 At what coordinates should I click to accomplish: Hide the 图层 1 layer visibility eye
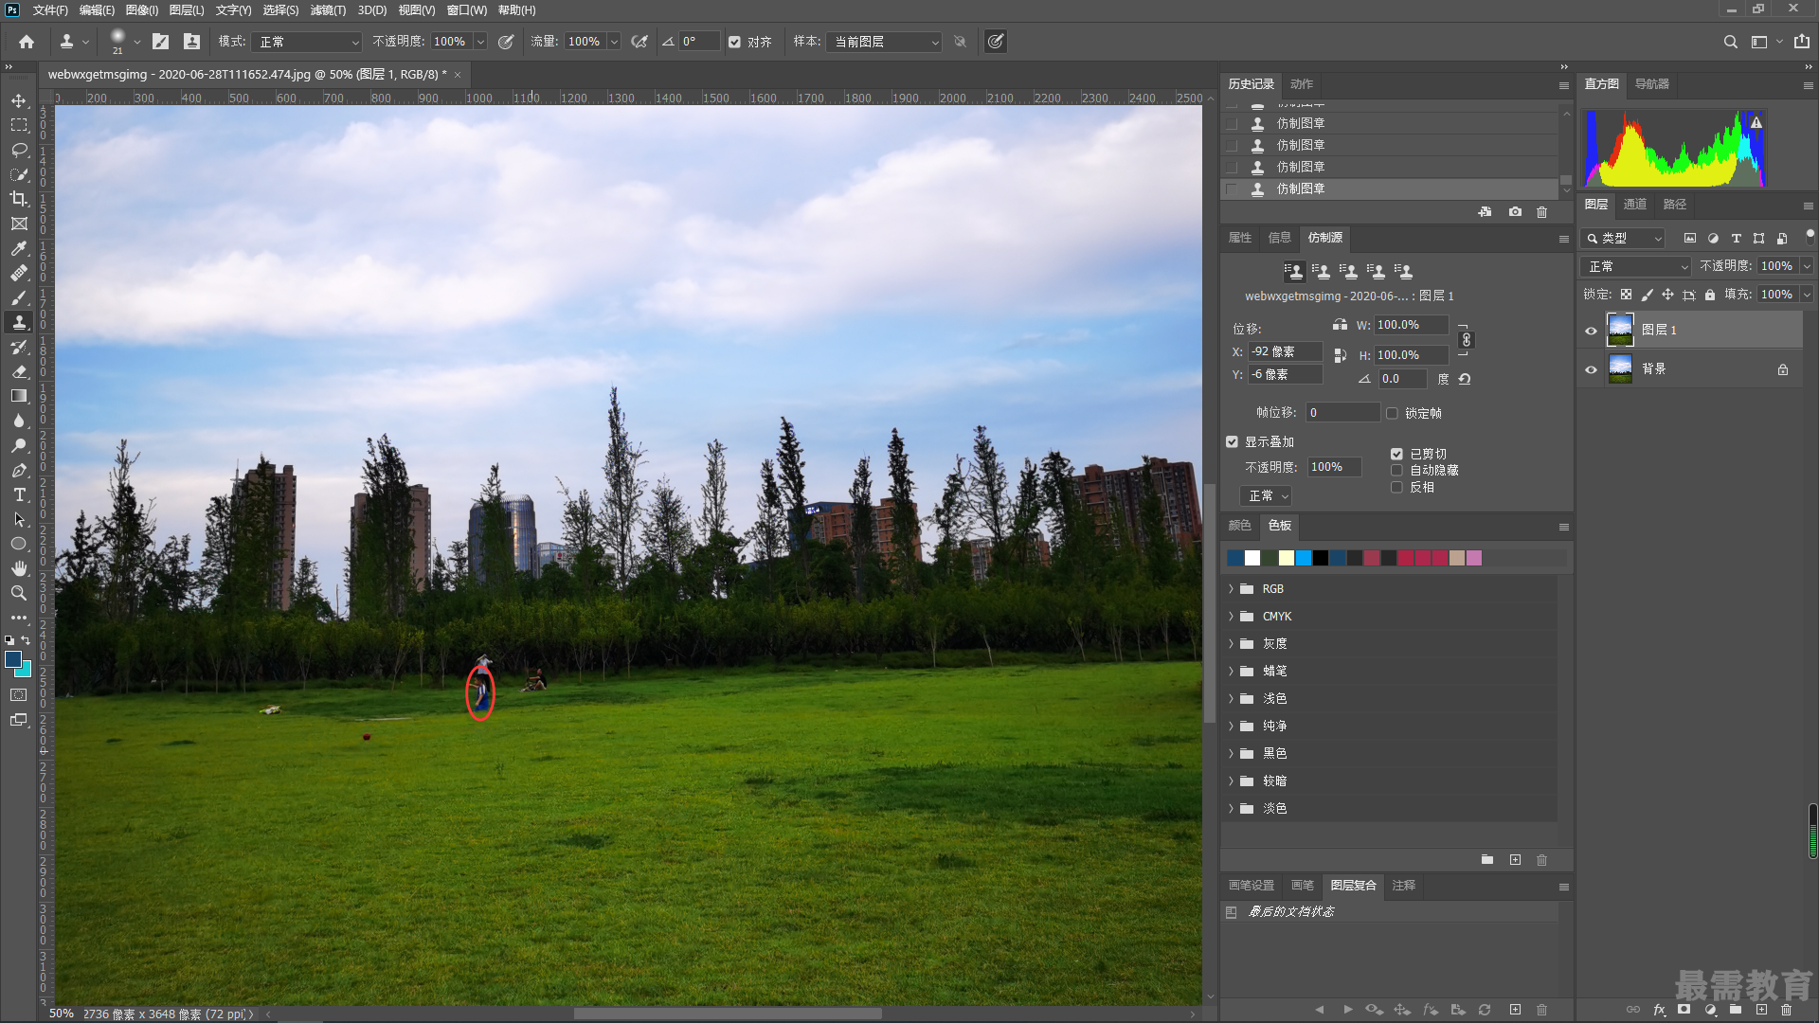coord(1591,331)
